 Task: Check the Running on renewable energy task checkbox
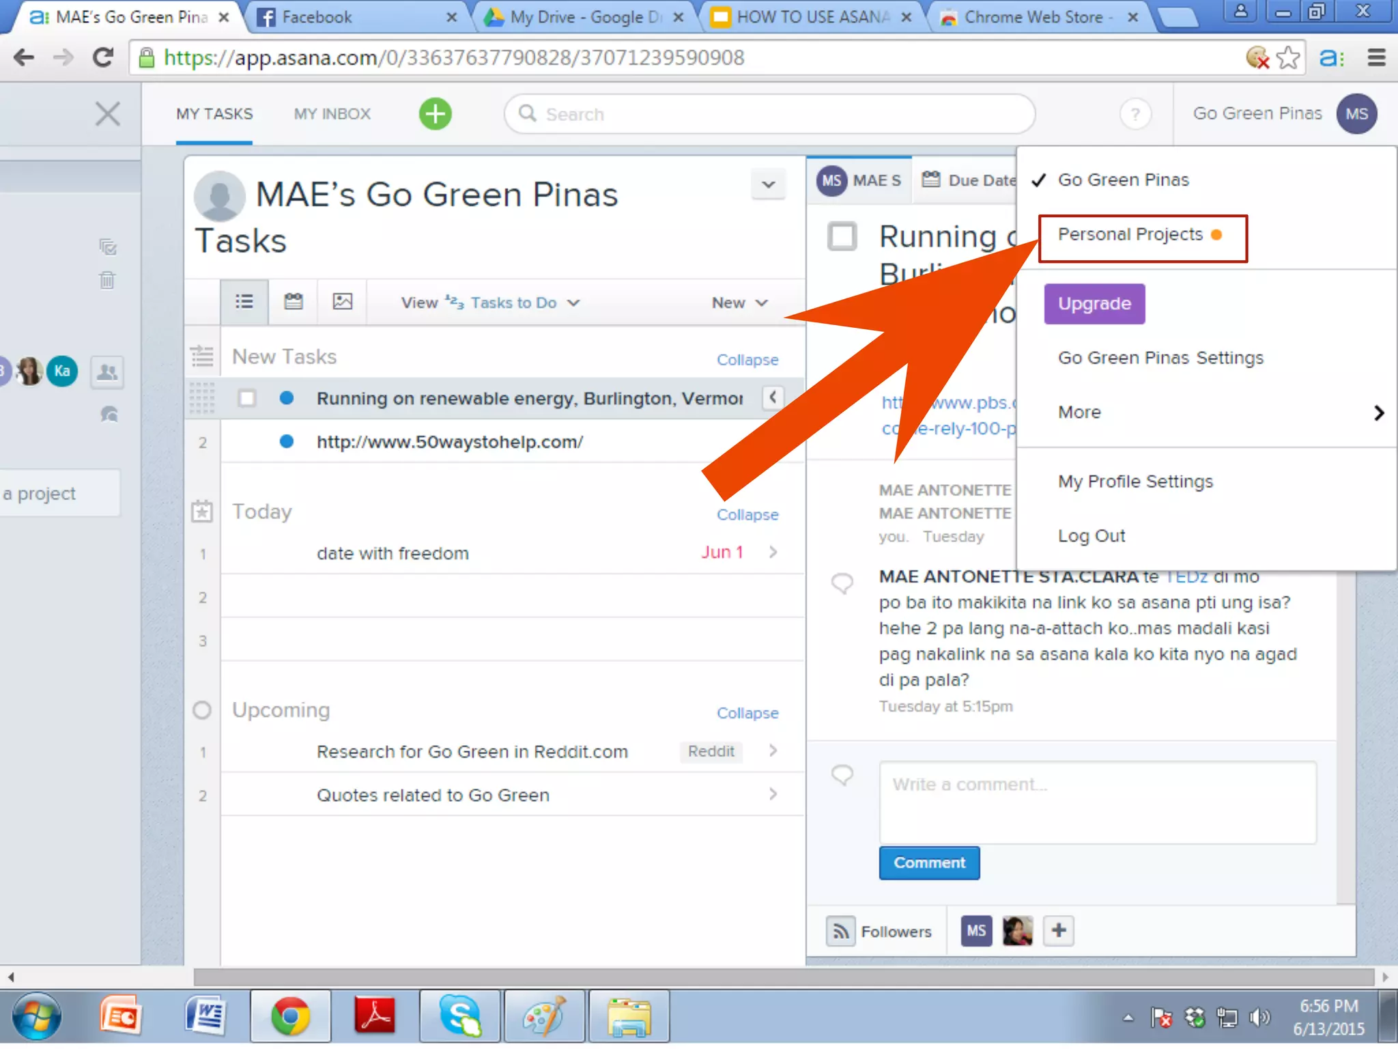coord(247,398)
